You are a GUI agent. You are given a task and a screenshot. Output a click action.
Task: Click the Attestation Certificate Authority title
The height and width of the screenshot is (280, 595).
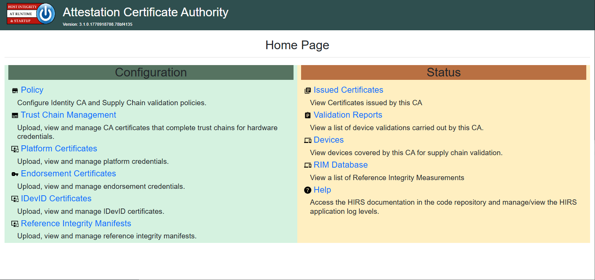tap(145, 12)
